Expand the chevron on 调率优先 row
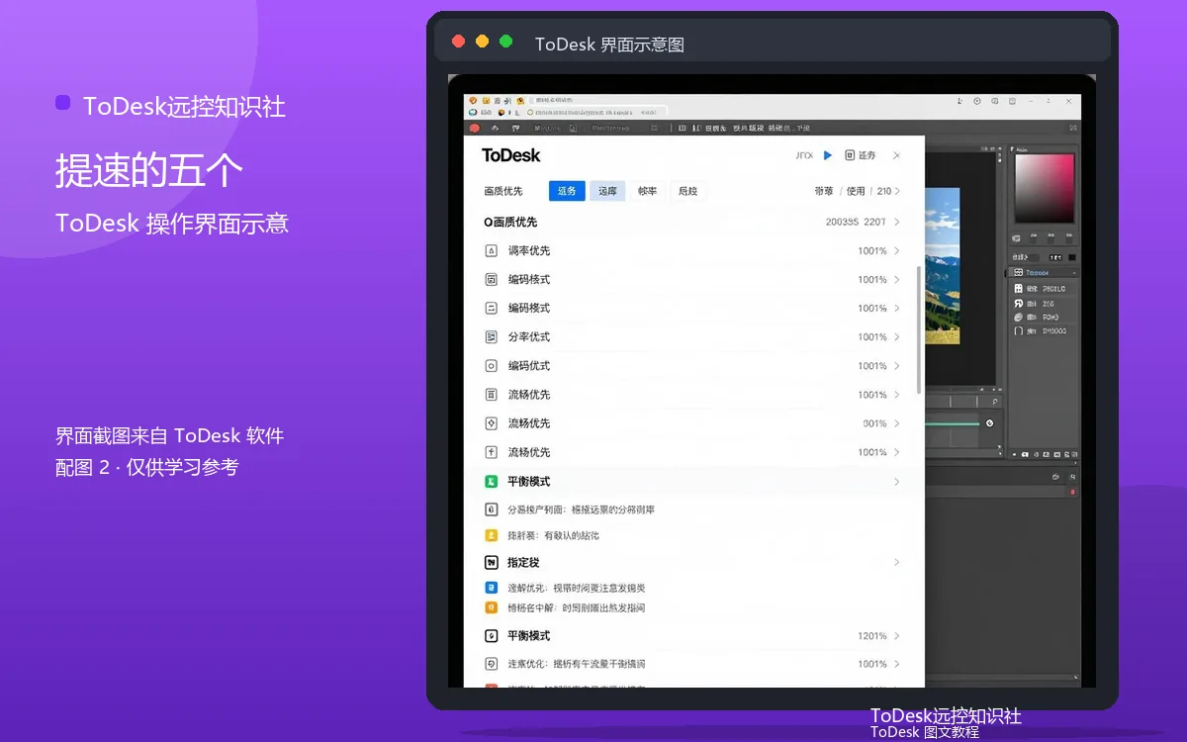Image resolution: width=1187 pixels, height=742 pixels. (x=897, y=251)
